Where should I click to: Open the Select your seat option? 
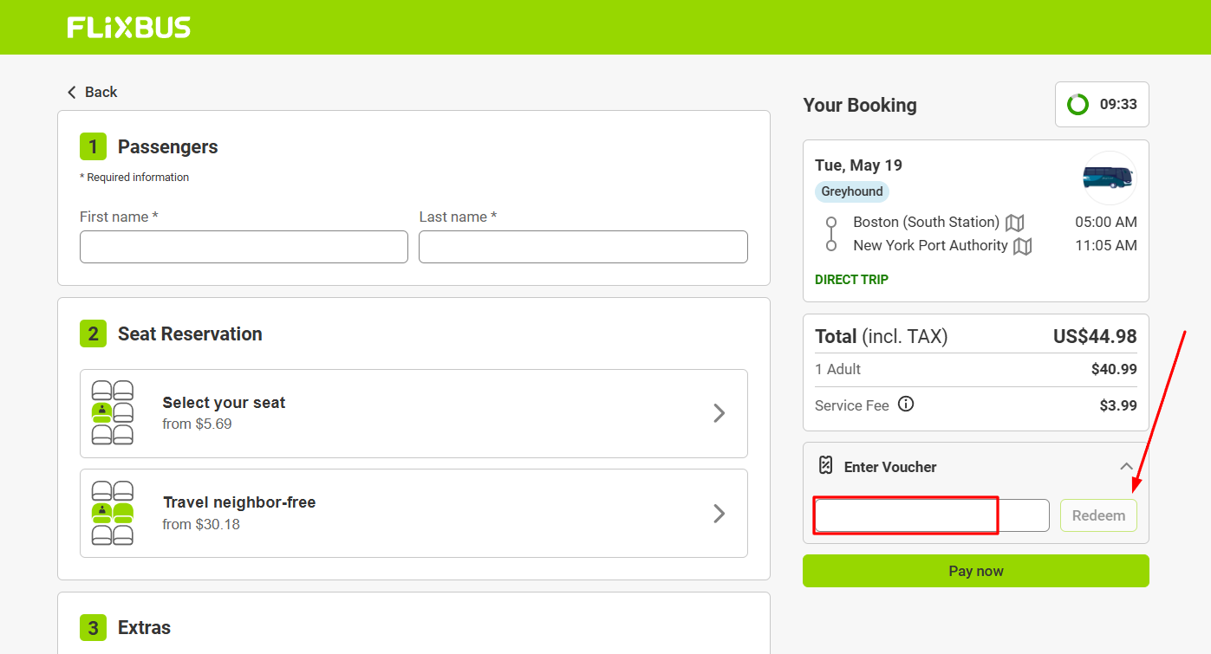[413, 413]
